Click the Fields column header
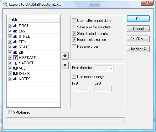The width and height of the screenshot is (156, 132). (x=33, y=19)
